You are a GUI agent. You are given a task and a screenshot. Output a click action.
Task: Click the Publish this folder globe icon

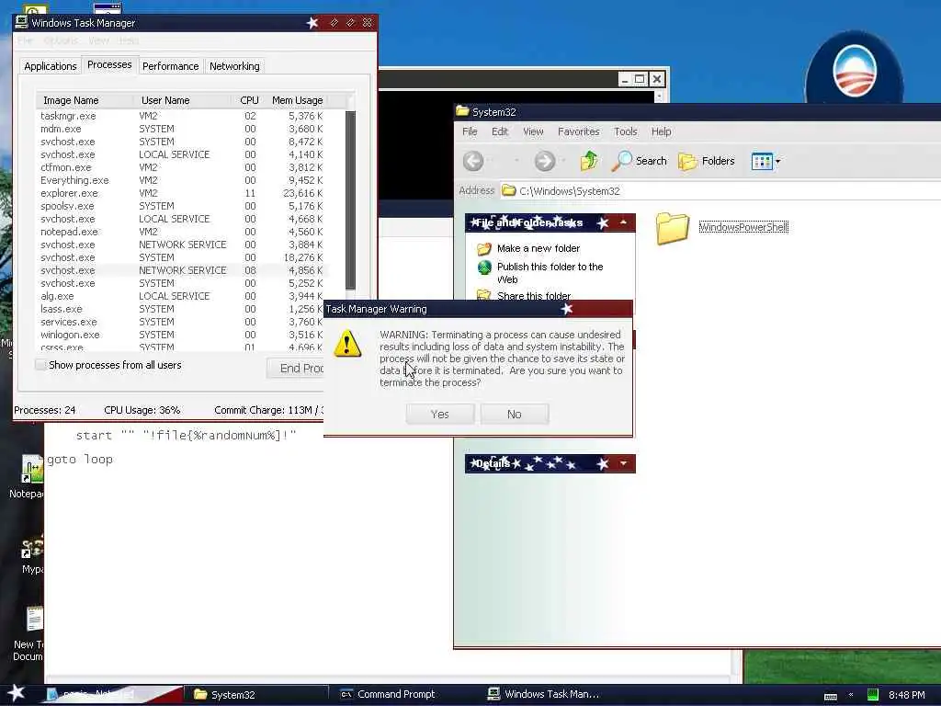484,268
